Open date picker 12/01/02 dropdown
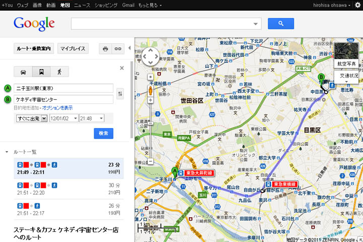Screen dimensions: 363x242 pos(64,118)
